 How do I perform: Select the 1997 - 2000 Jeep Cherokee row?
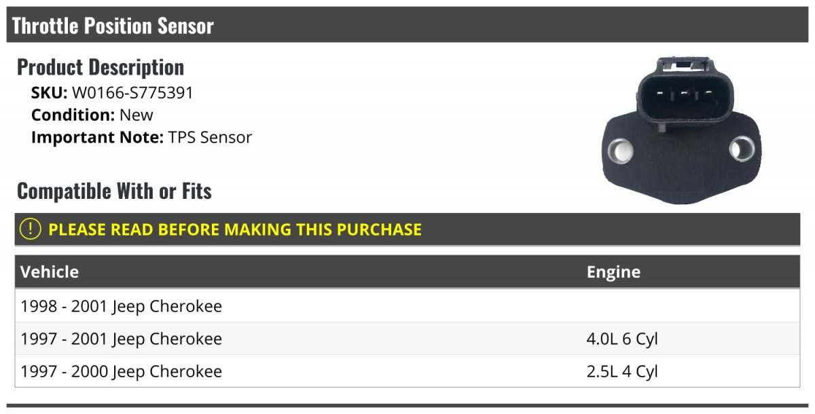407,371
